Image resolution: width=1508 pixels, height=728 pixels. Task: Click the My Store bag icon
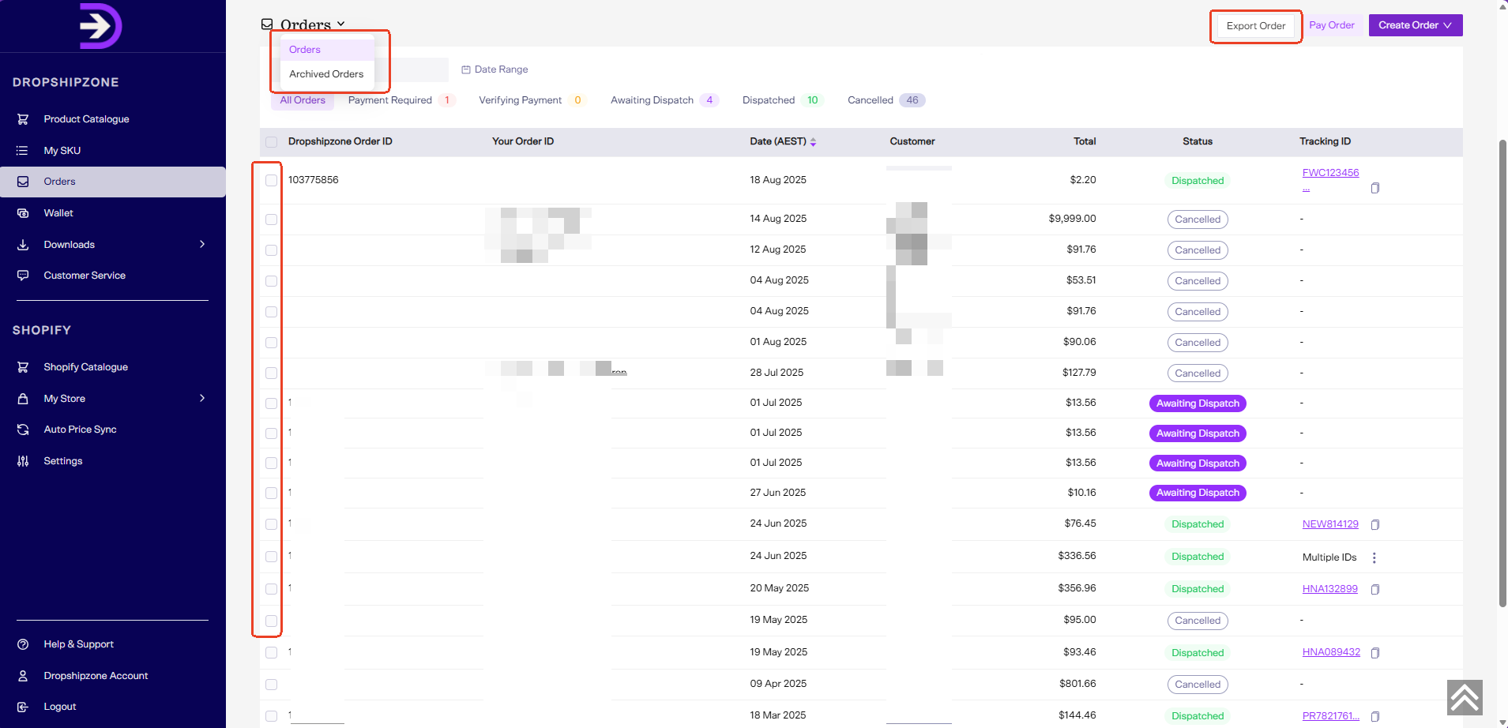tap(23, 399)
